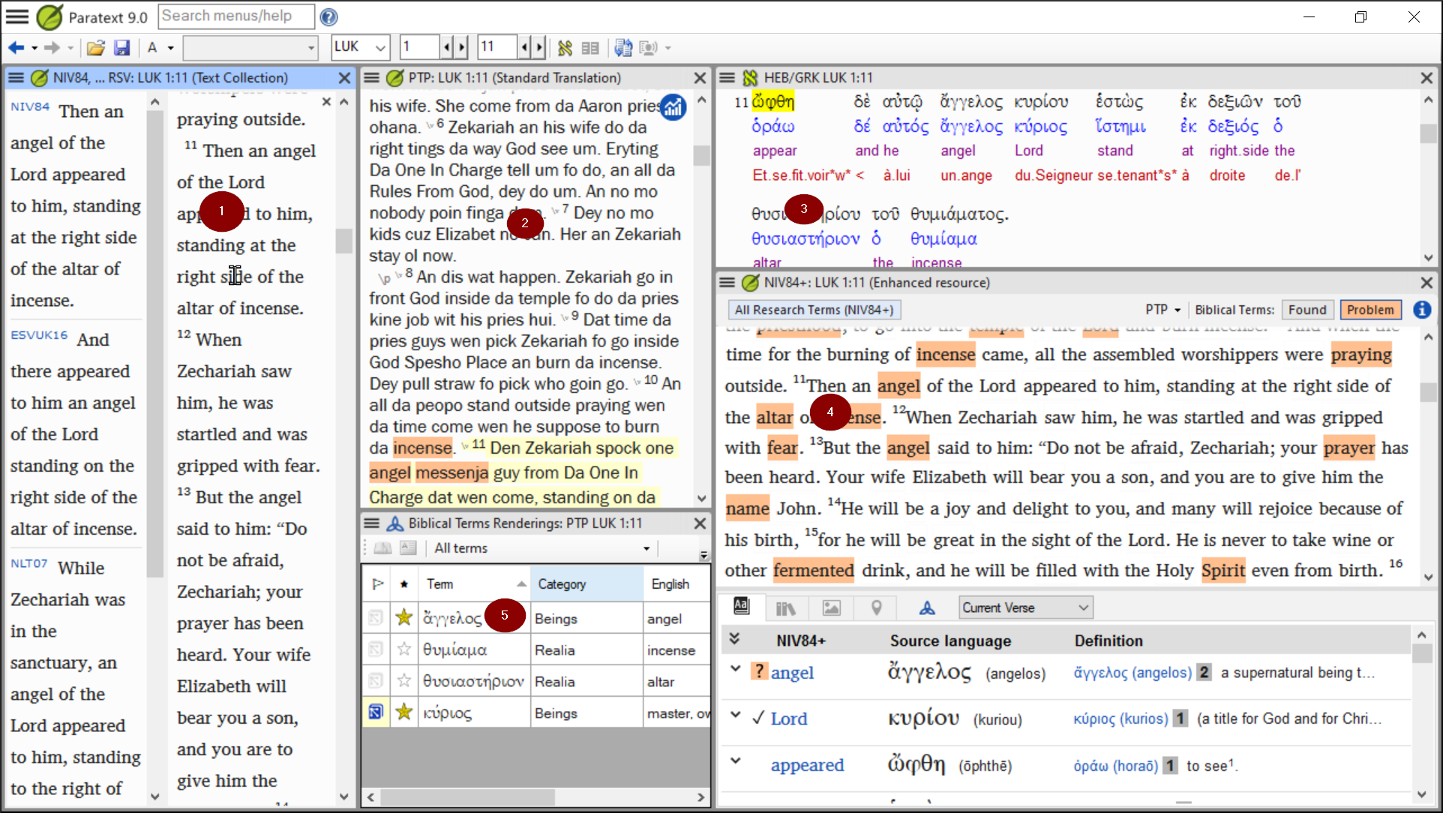The image size is (1443, 813).
Task: Click the All Research Terms (NIV84+) button
Action: 814,310
